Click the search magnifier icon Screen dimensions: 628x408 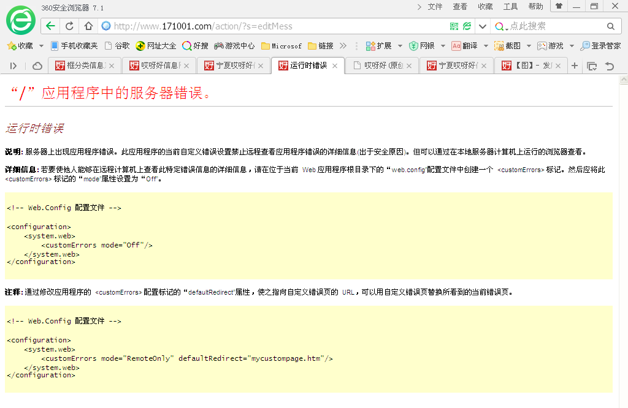(610, 26)
